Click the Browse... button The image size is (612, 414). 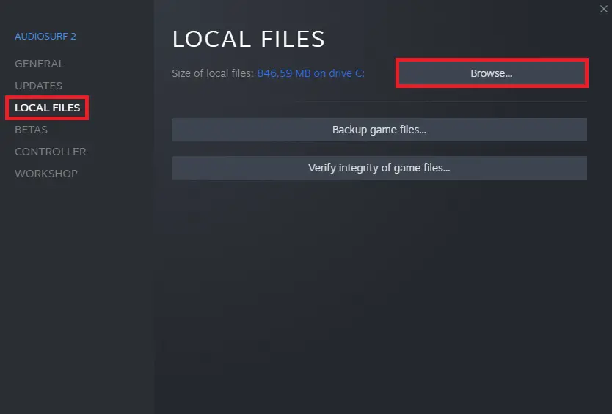492,73
